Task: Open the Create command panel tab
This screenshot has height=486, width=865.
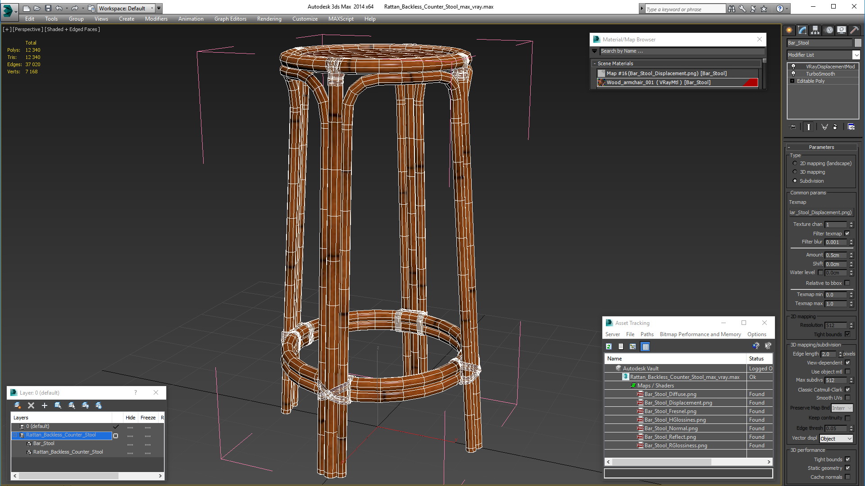Action: [x=789, y=30]
